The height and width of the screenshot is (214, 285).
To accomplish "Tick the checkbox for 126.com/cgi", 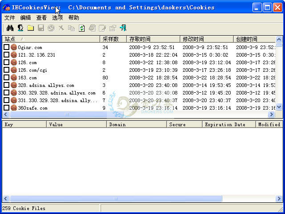I will (x=6, y=70).
